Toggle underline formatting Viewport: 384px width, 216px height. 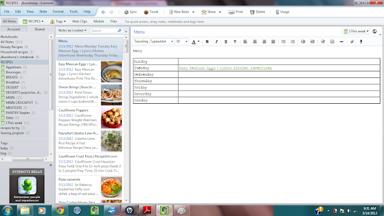tap(226, 41)
